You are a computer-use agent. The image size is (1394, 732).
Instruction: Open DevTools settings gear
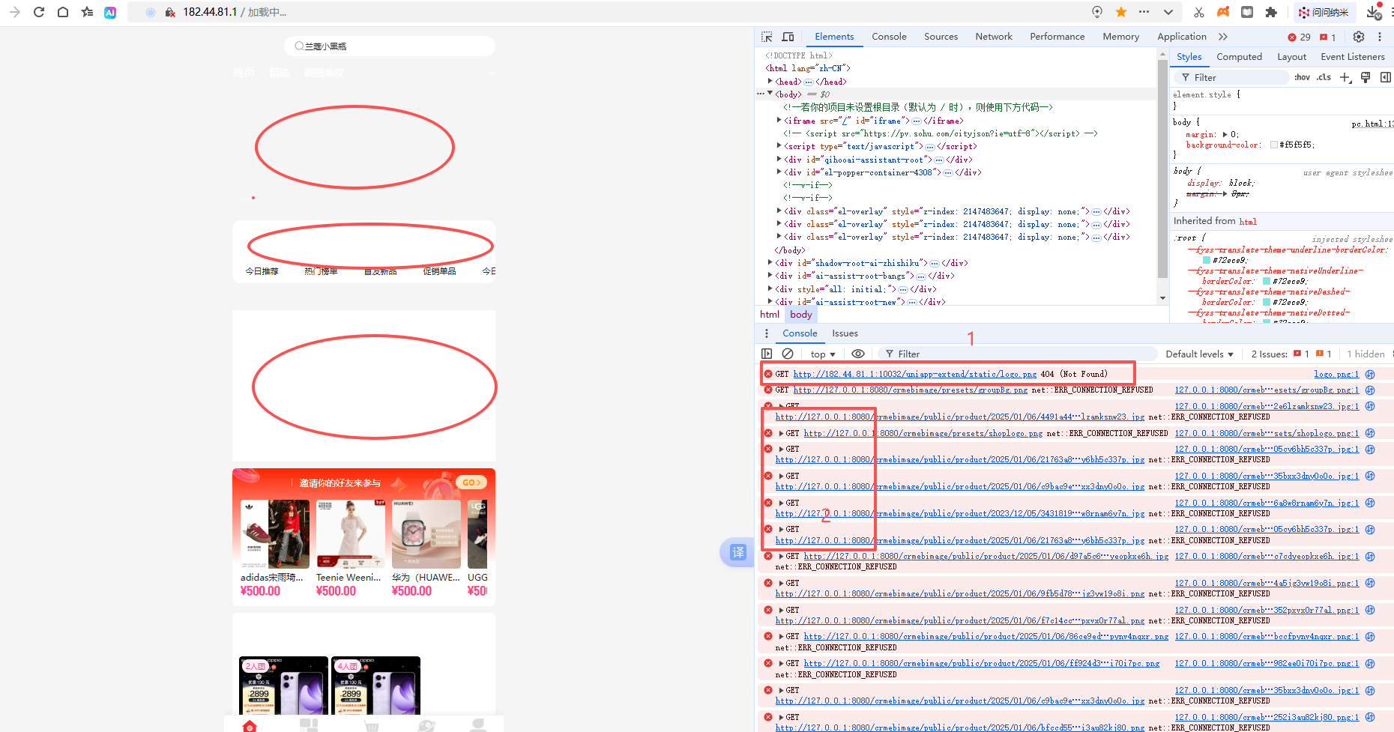pos(1359,37)
